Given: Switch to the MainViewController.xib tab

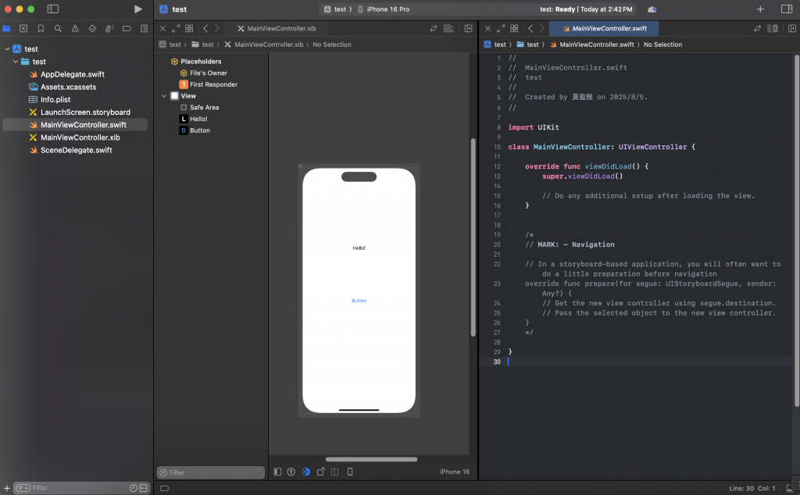Looking at the screenshot, I should [277, 29].
